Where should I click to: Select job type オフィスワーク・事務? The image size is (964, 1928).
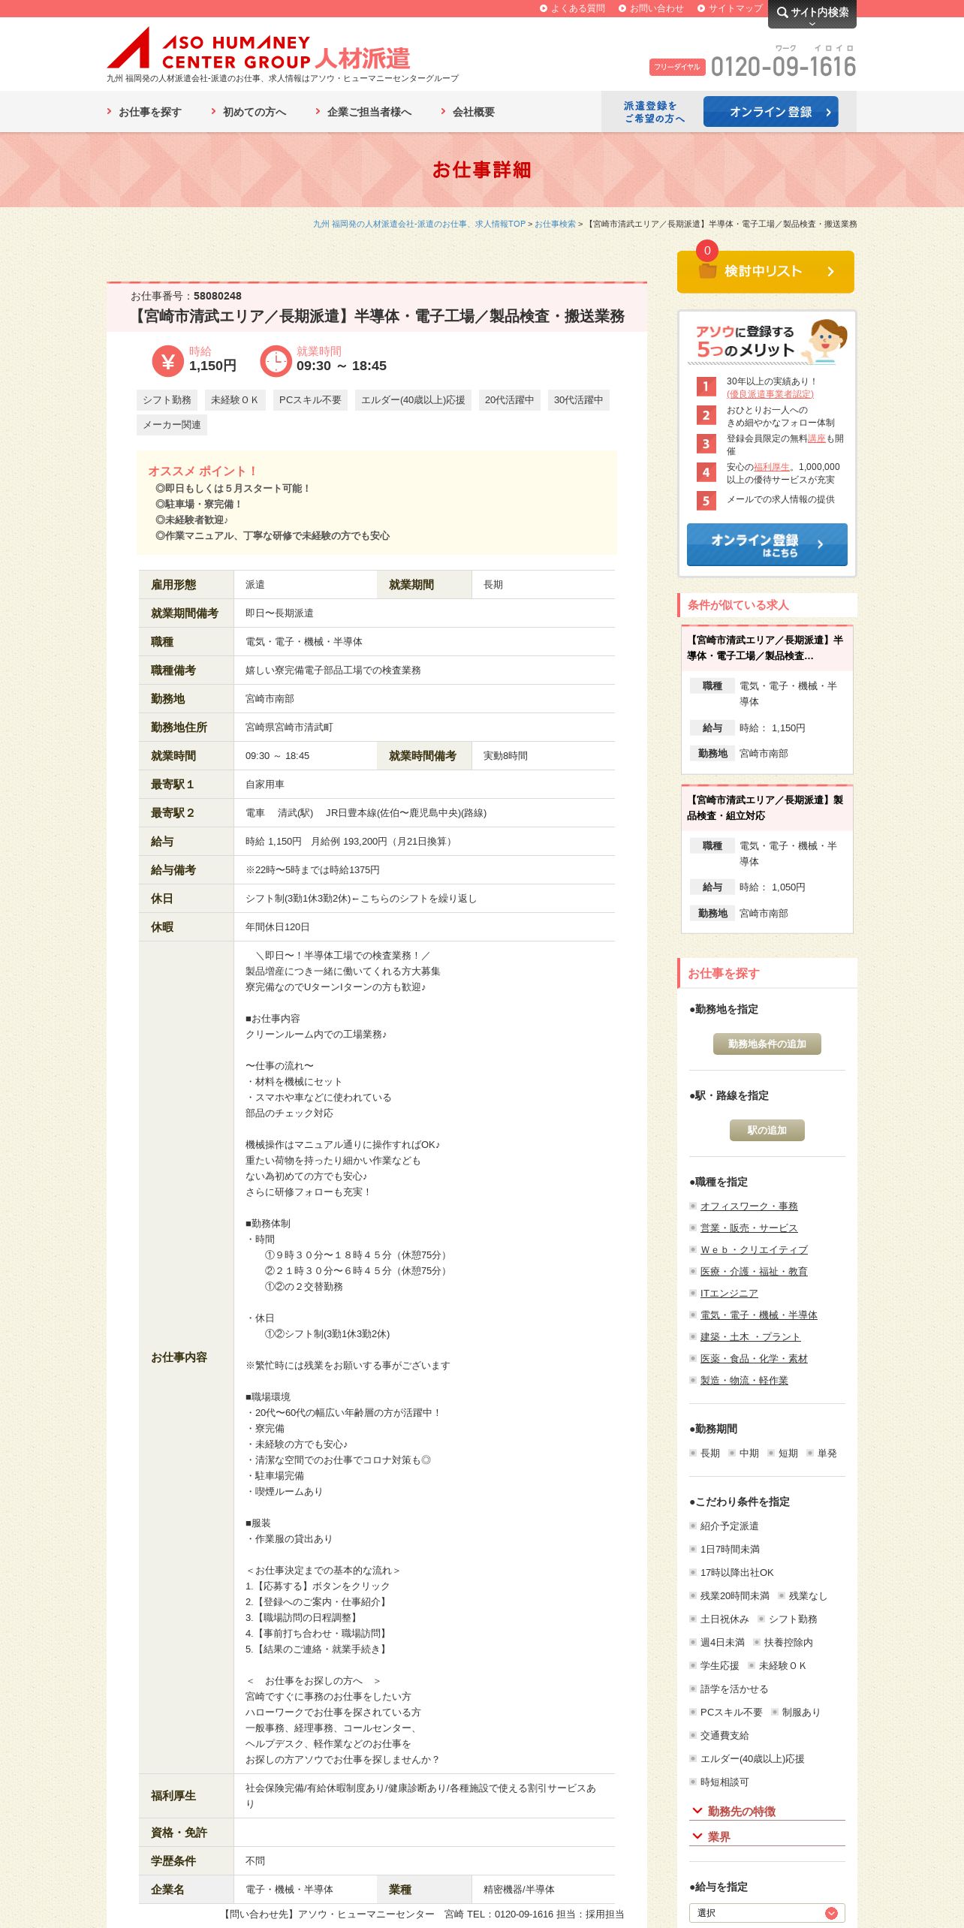coord(749,1207)
